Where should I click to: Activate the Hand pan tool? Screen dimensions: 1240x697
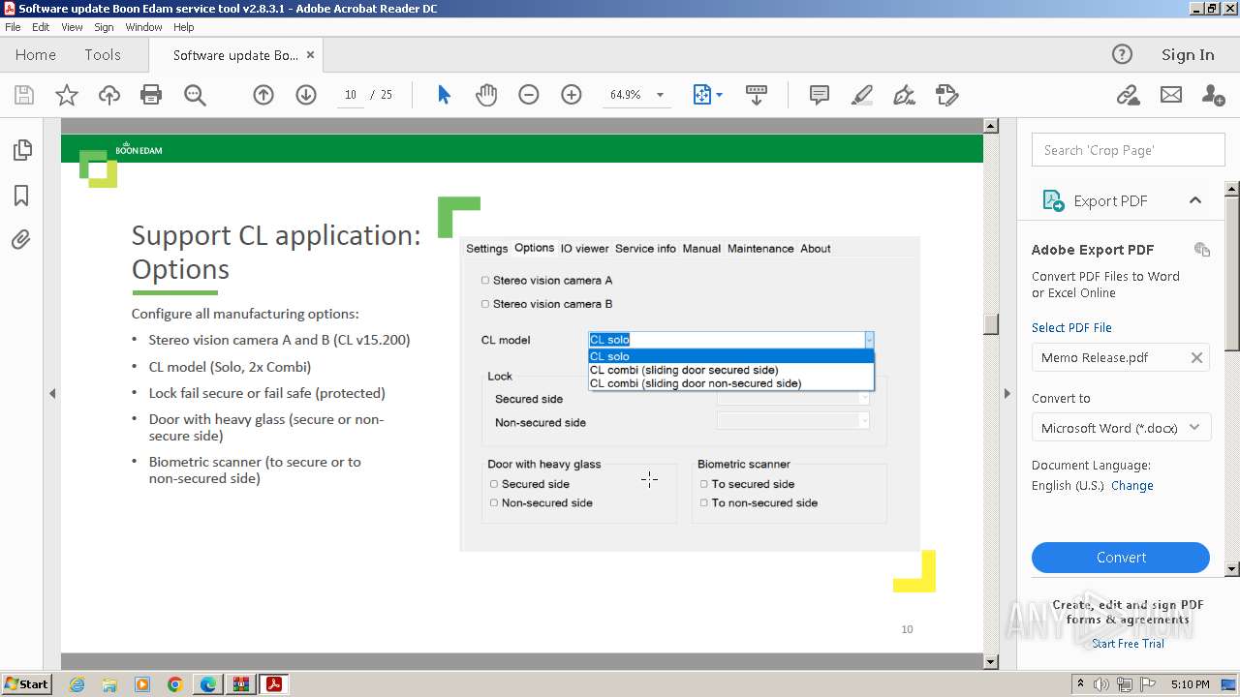pyautogui.click(x=486, y=95)
